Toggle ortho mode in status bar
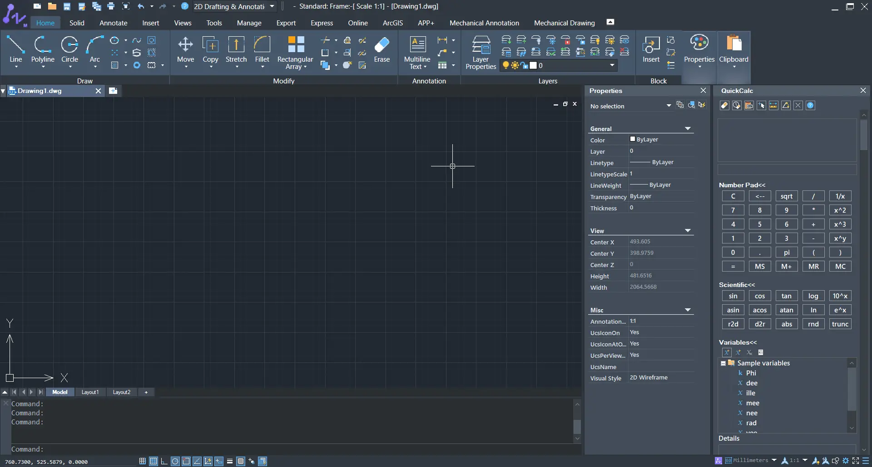The image size is (872, 467). 164,461
